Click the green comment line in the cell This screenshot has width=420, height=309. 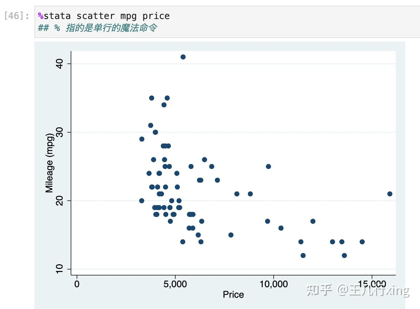[x=97, y=28]
